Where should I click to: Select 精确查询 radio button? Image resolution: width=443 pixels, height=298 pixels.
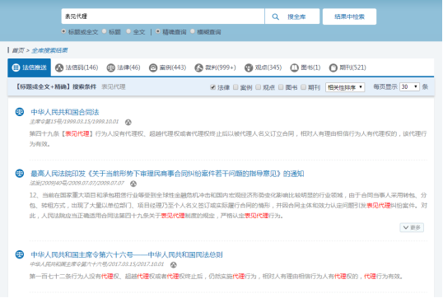158,31
